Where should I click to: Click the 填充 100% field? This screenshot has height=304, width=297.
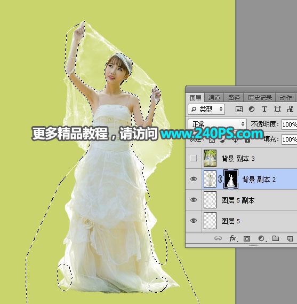(289, 139)
